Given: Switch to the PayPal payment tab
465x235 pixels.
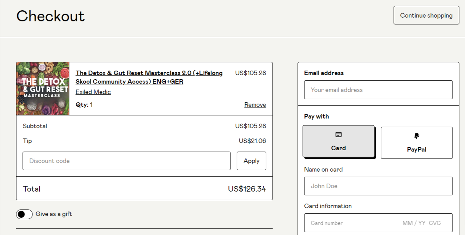Looking at the screenshot, I should click(x=416, y=142).
